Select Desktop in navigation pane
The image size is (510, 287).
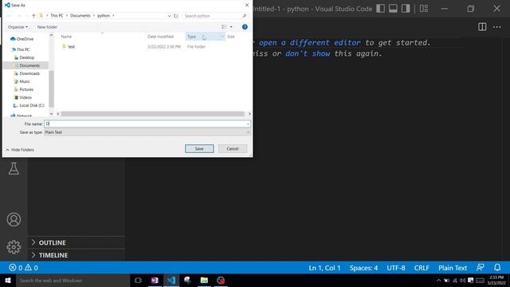(26, 57)
